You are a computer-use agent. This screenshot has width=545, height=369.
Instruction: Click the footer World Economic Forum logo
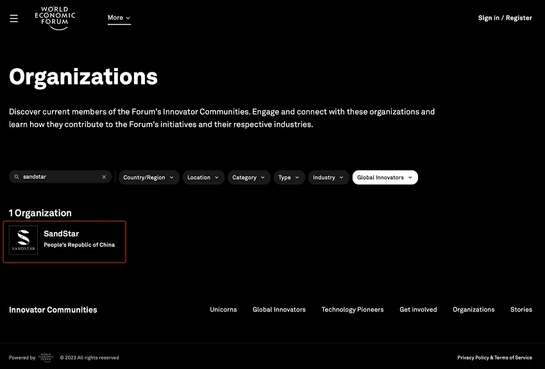point(46,357)
